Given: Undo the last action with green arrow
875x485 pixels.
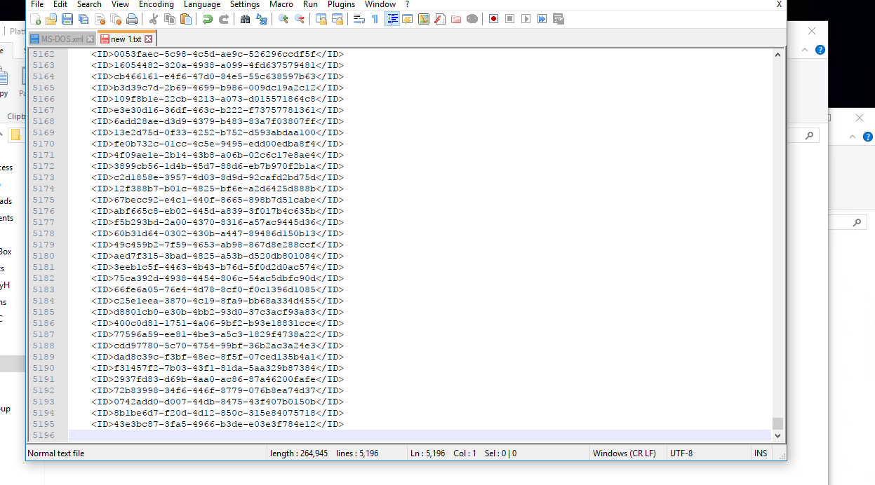Looking at the screenshot, I should [208, 19].
